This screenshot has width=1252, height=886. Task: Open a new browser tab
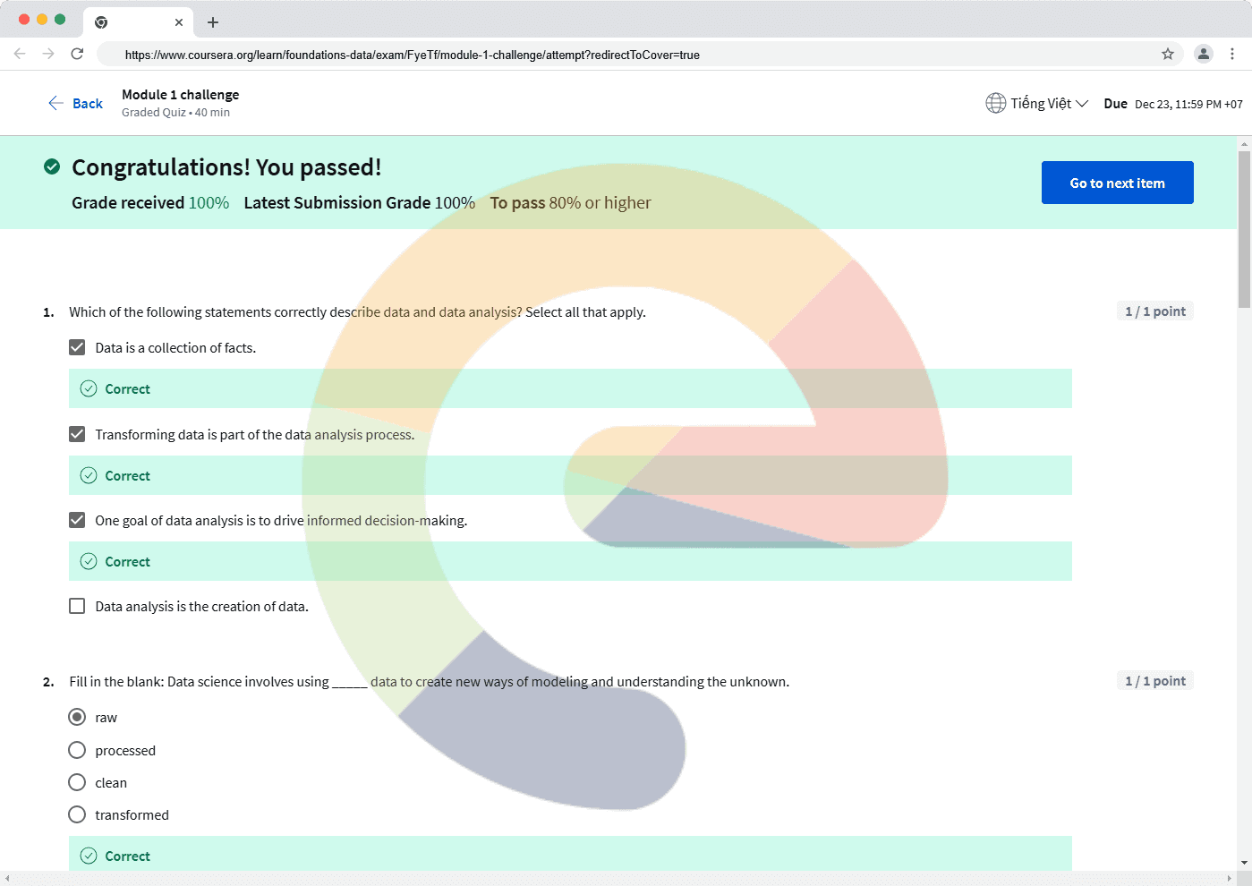213,22
